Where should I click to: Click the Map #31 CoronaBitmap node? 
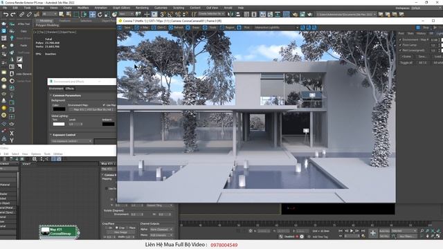59,232
